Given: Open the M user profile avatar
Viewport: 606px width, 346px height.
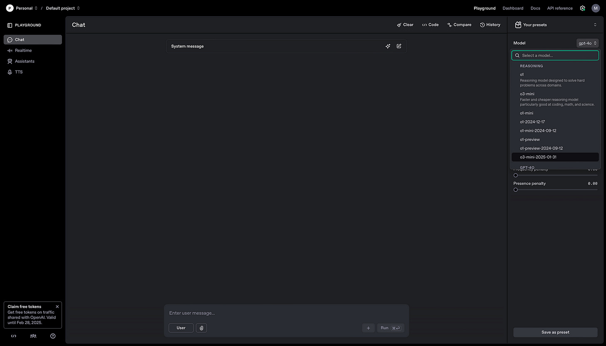Looking at the screenshot, I should click(596, 8).
